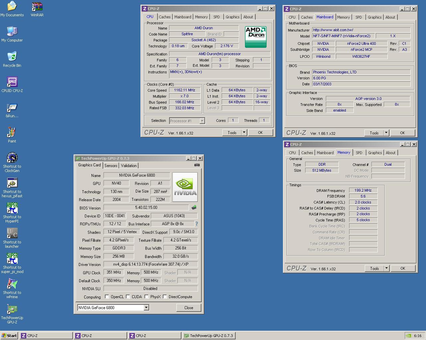Toggle the DirectCompute checkbox
The image size is (426, 340).
(165, 297)
